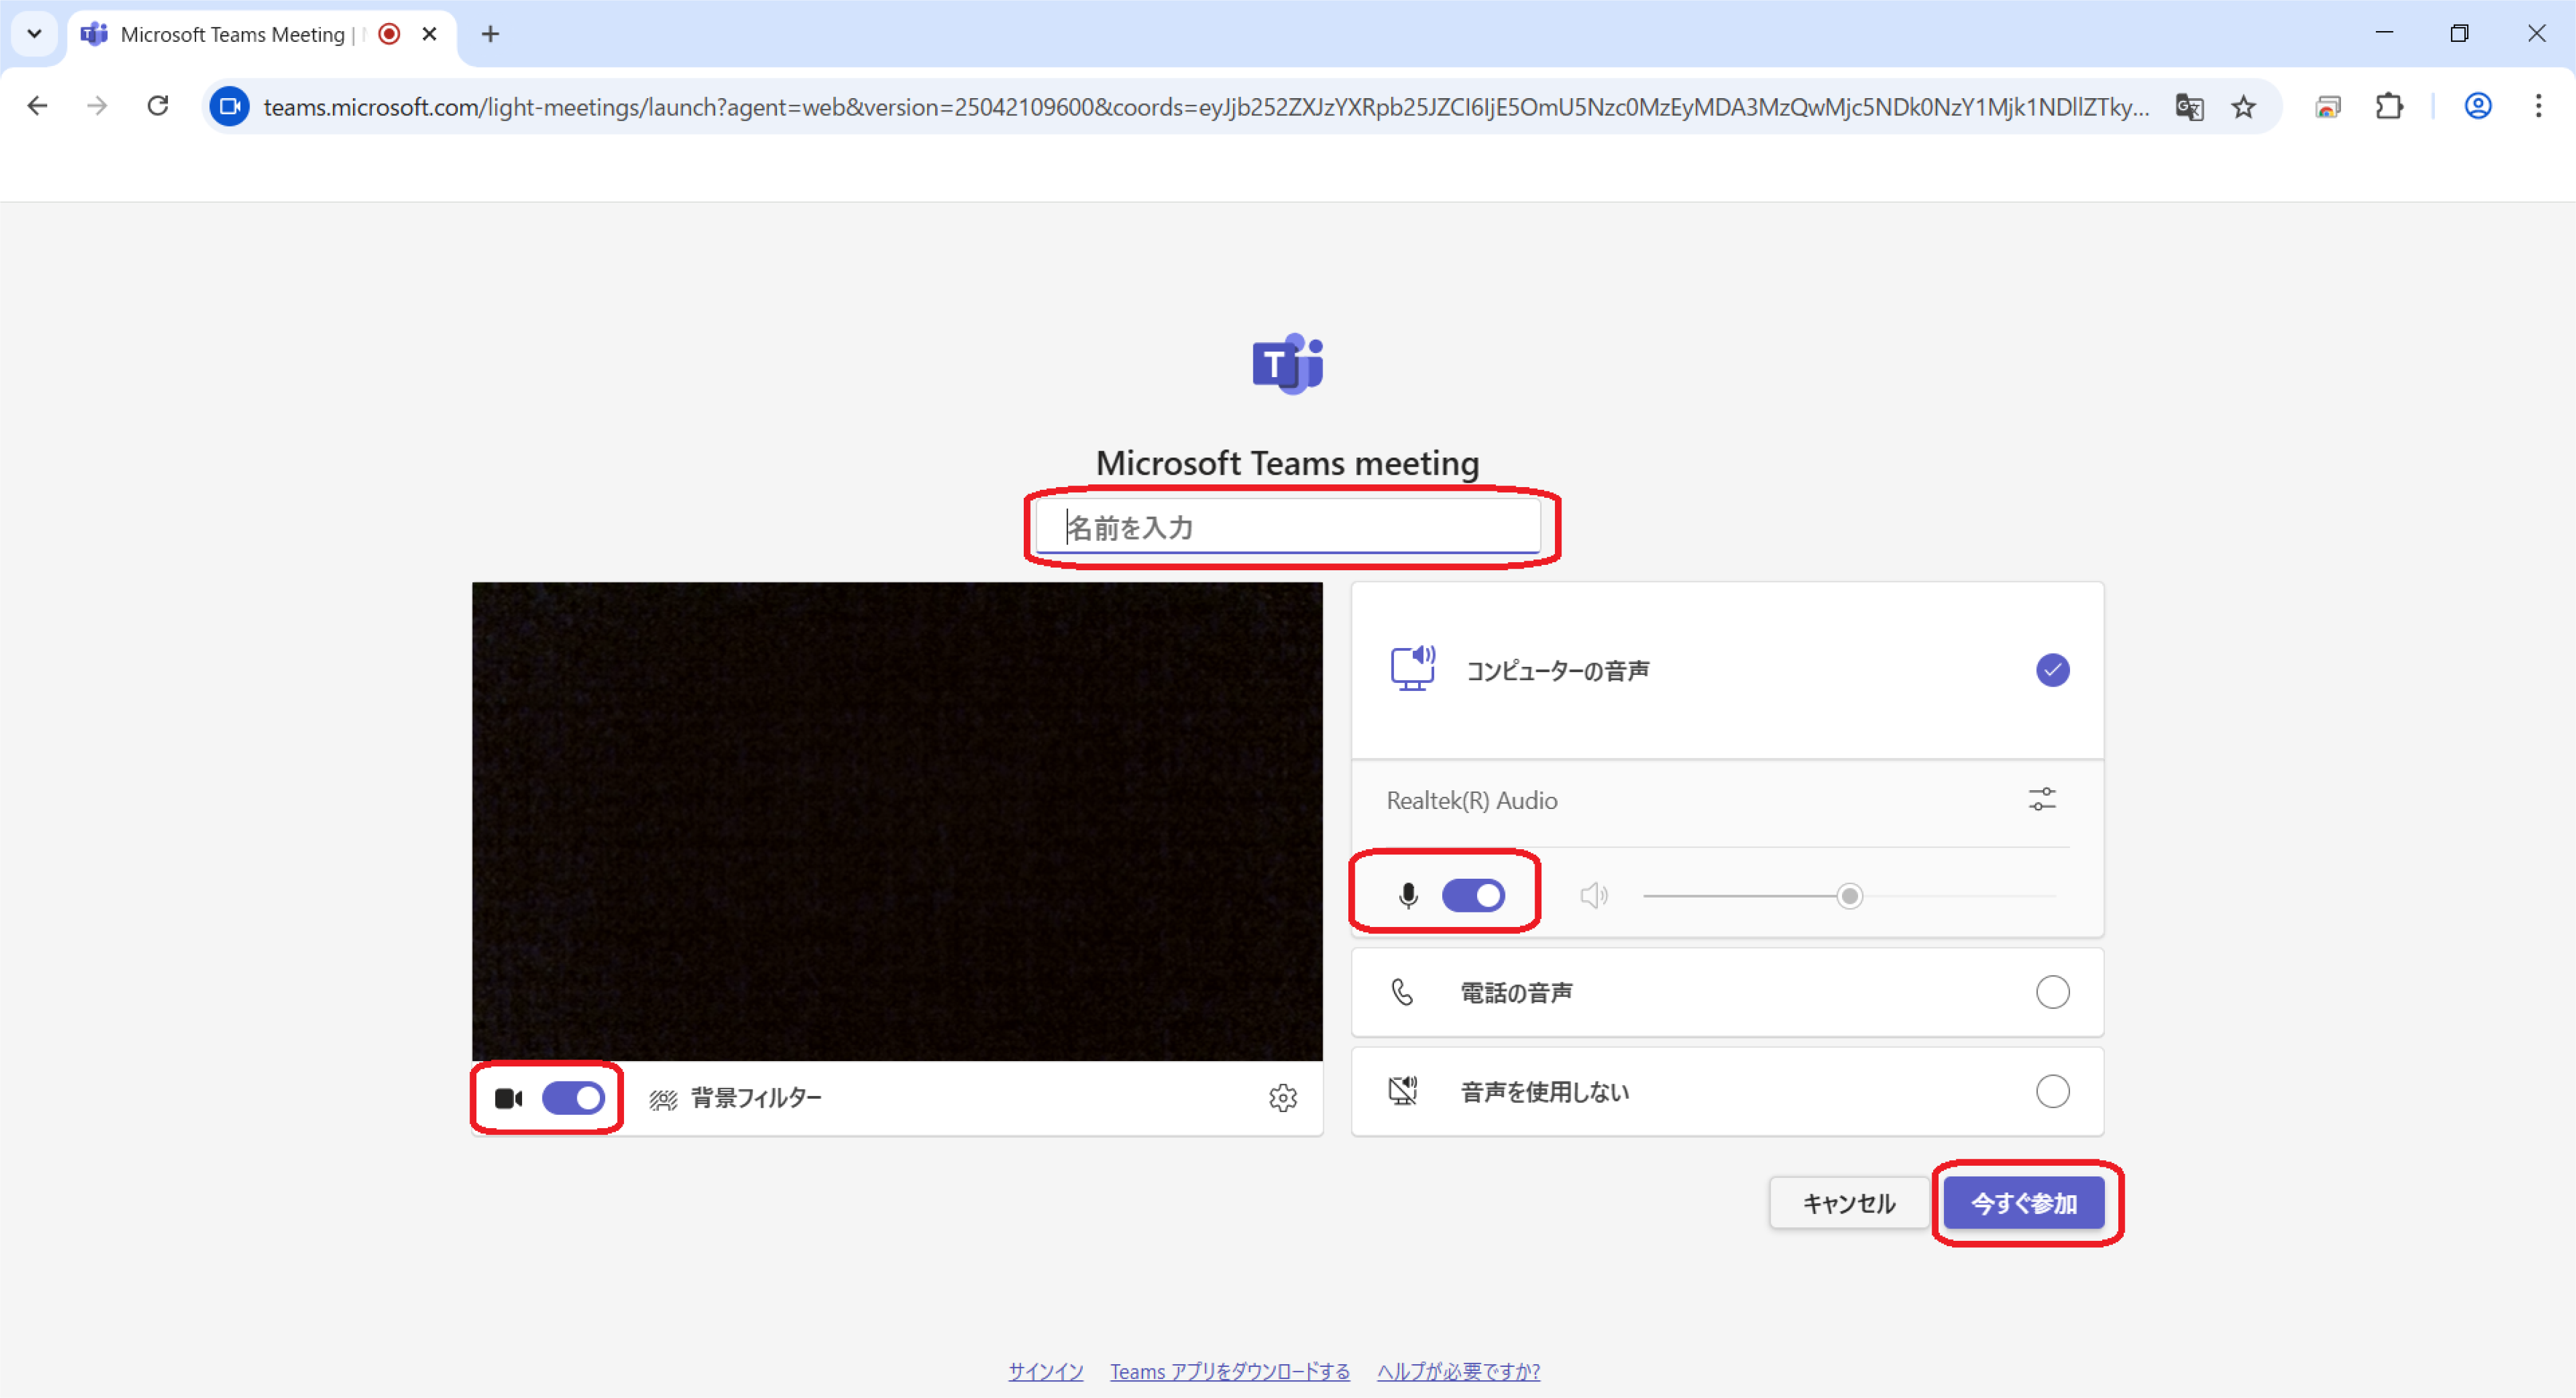Open Realtek audio device settings icon
Viewport: 2576px width, 1398px height.
pos(2042,799)
